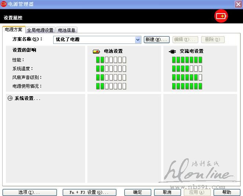Switch to the 全局电源设置 tab
The height and width of the screenshot is (196, 243).
[x=40, y=30]
